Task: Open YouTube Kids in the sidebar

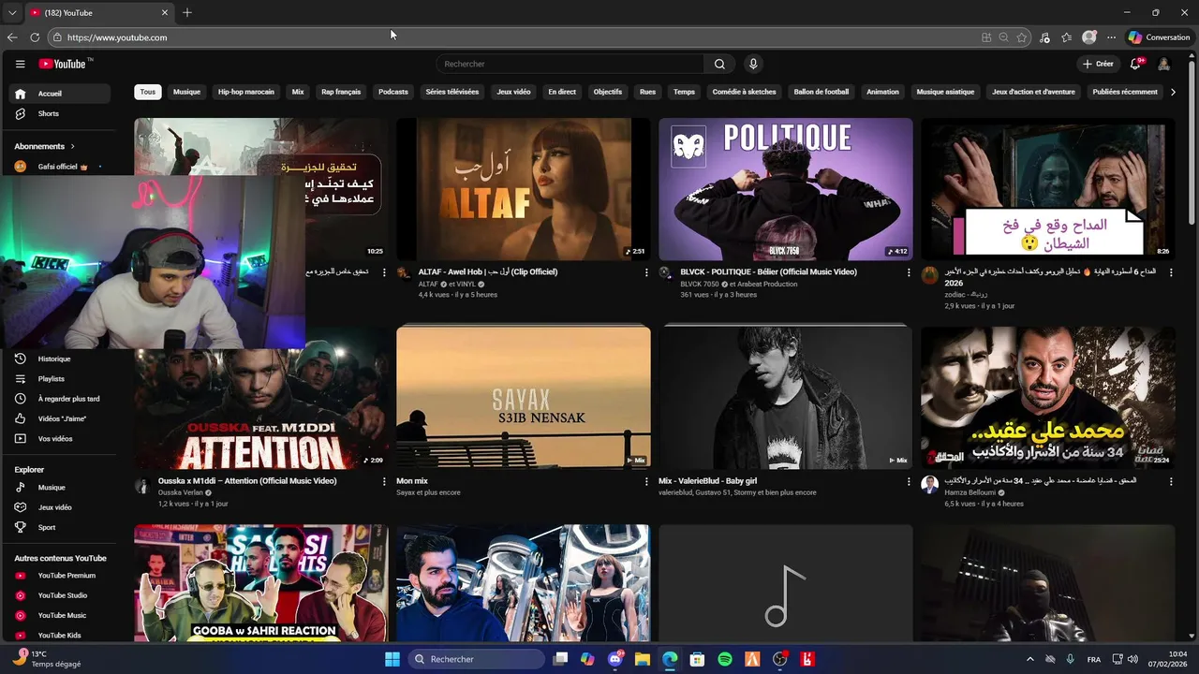Action: (x=60, y=635)
